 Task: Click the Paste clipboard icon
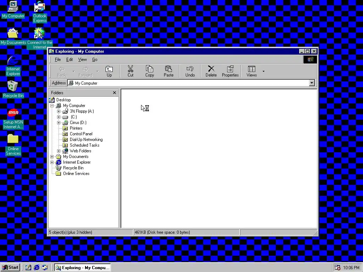[x=168, y=69]
